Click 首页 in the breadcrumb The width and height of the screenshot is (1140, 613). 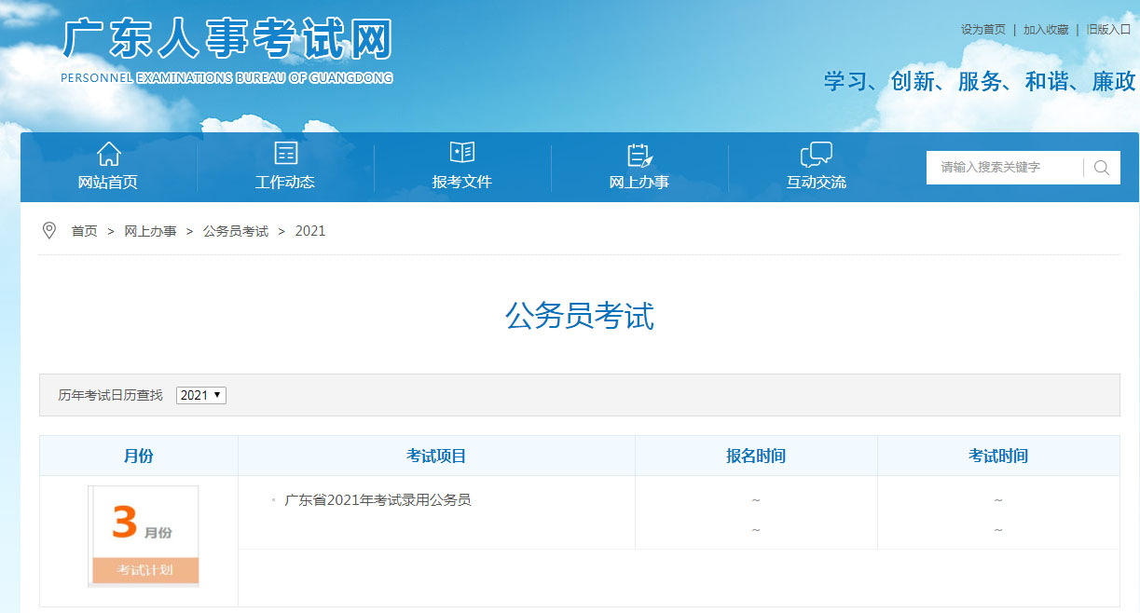click(84, 231)
